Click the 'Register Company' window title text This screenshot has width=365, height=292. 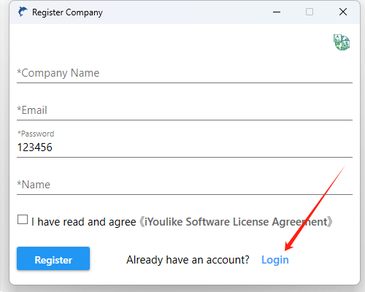click(x=67, y=12)
